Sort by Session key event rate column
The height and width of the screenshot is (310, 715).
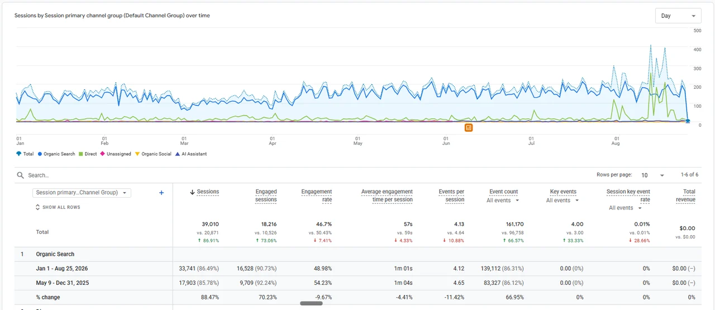(x=628, y=195)
